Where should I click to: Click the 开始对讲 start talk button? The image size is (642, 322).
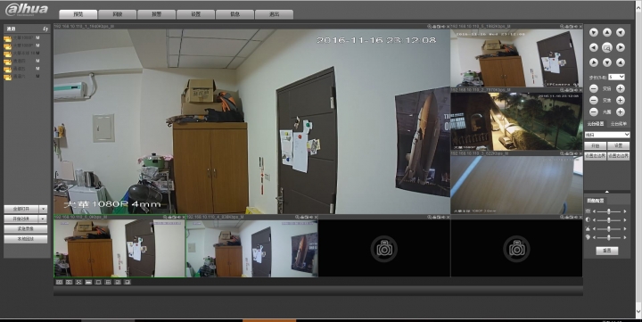pos(21,219)
